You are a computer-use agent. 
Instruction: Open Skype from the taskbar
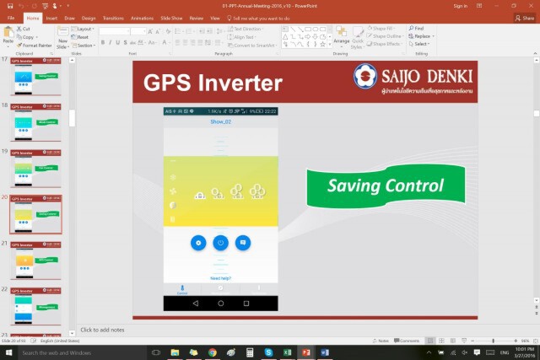[268, 352]
